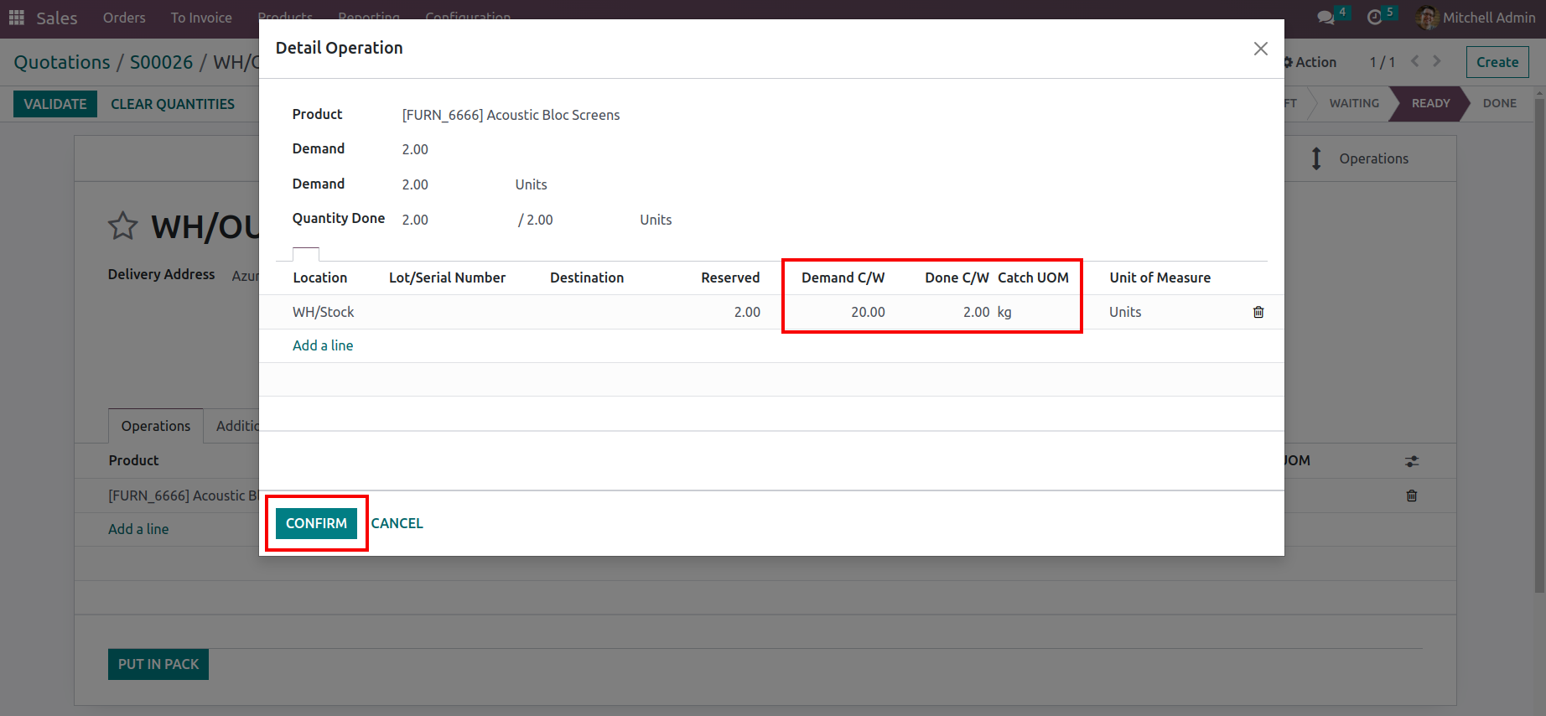Click the kg Catch UOM cell
Screen dimensions: 1546x716
point(1004,312)
